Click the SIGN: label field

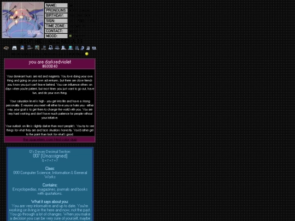click(x=56, y=21)
